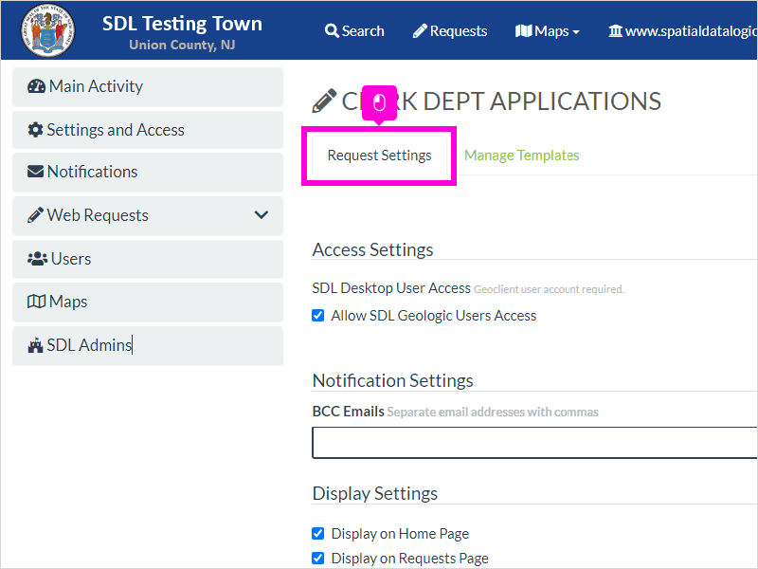Image resolution: width=758 pixels, height=569 pixels.
Task: Toggle Display on Requests Page checkbox
Action: [x=318, y=558]
